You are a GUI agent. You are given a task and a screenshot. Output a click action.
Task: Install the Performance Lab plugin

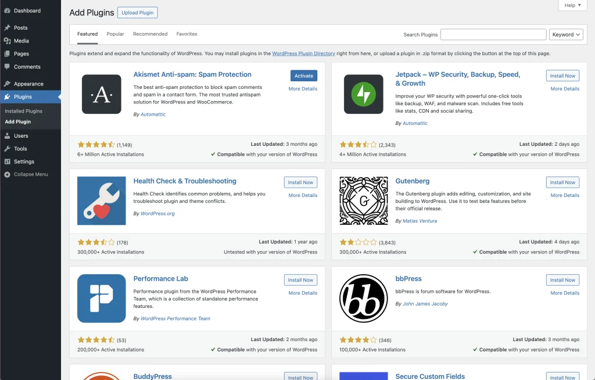[300, 280]
